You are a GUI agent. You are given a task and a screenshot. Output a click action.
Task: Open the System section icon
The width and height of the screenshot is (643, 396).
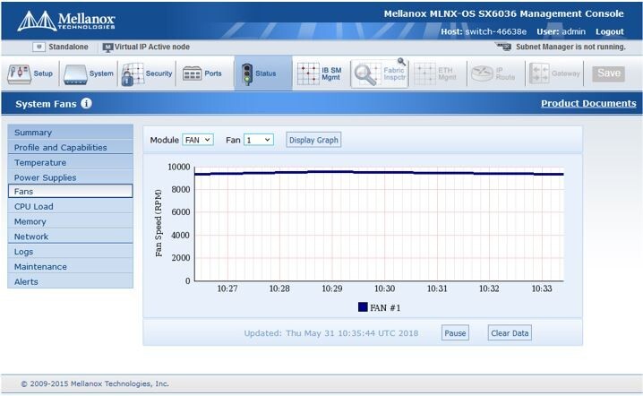[75, 74]
